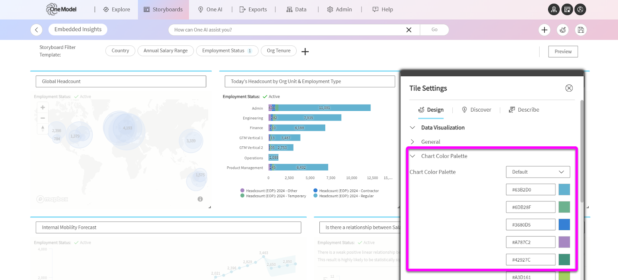The width and height of the screenshot is (618, 280).
Task: Toggle the Org Tenure filter chip
Action: point(278,51)
